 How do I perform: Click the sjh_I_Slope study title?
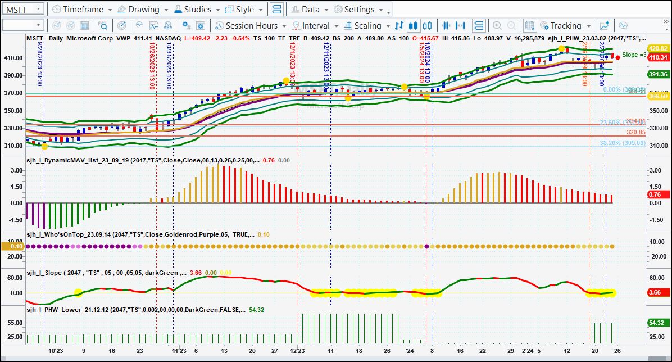pos(106,273)
